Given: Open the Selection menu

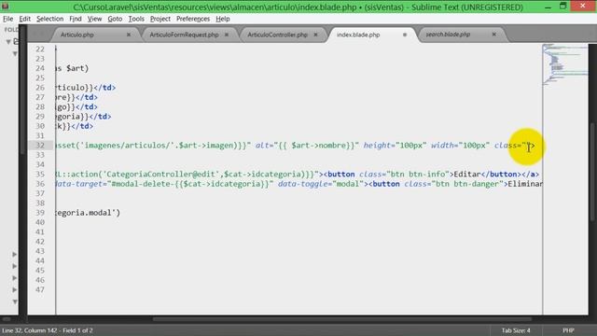Looking at the screenshot, I should [x=49, y=19].
